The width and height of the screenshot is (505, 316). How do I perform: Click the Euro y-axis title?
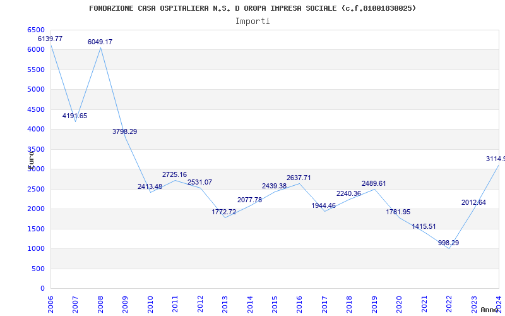pos(31,159)
